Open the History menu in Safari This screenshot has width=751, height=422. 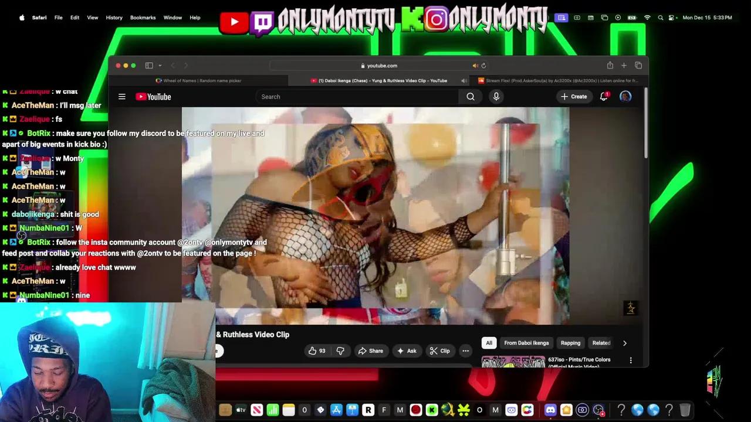pos(114,17)
